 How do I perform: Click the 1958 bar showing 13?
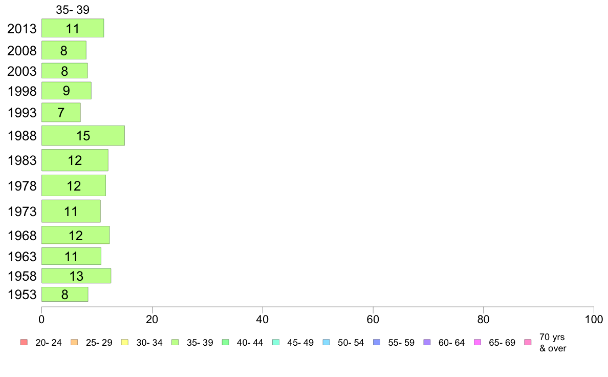(76, 276)
